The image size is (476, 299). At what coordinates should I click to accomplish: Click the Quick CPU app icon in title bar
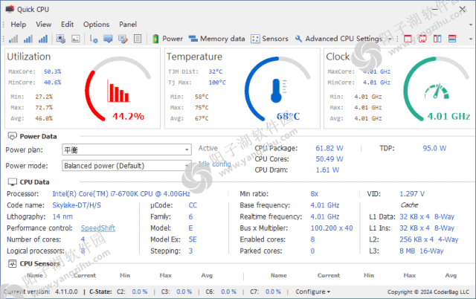pos(10,9)
